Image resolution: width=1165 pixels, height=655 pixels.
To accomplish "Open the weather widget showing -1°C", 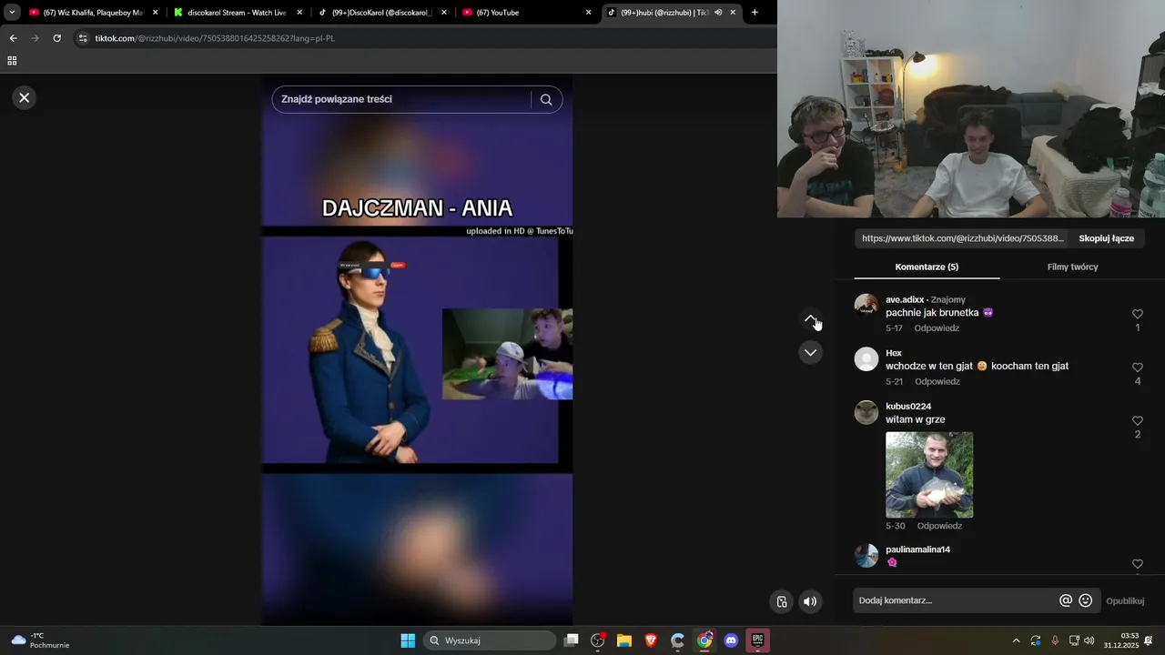I will 40,640.
